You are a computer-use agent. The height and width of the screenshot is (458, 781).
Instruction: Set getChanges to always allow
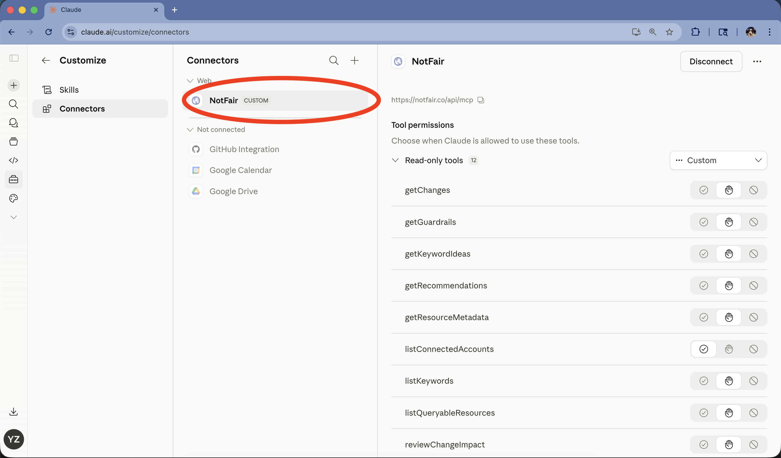(704, 190)
